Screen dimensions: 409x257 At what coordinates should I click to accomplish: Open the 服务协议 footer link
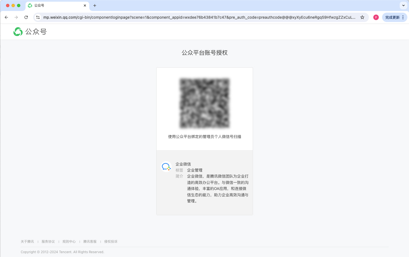[48, 242]
